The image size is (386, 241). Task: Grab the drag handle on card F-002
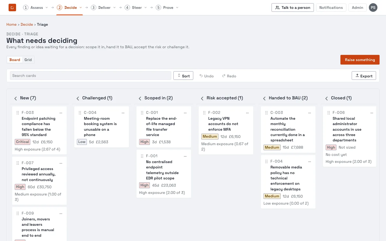204,113
